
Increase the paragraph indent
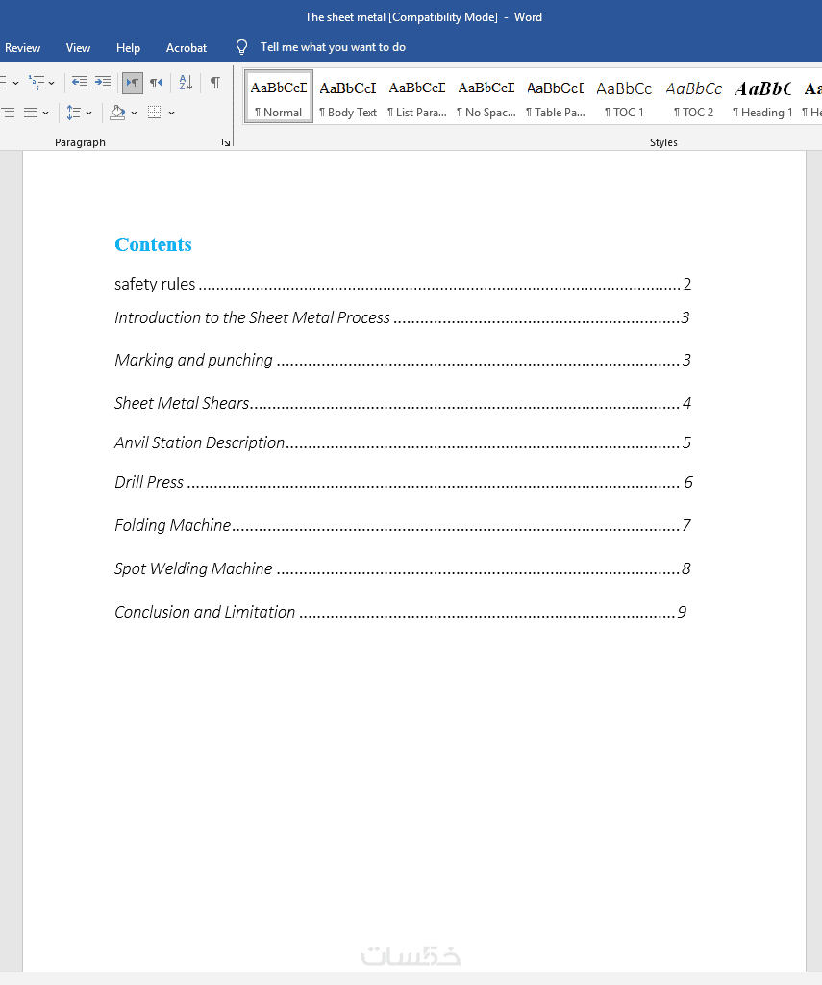tap(102, 83)
